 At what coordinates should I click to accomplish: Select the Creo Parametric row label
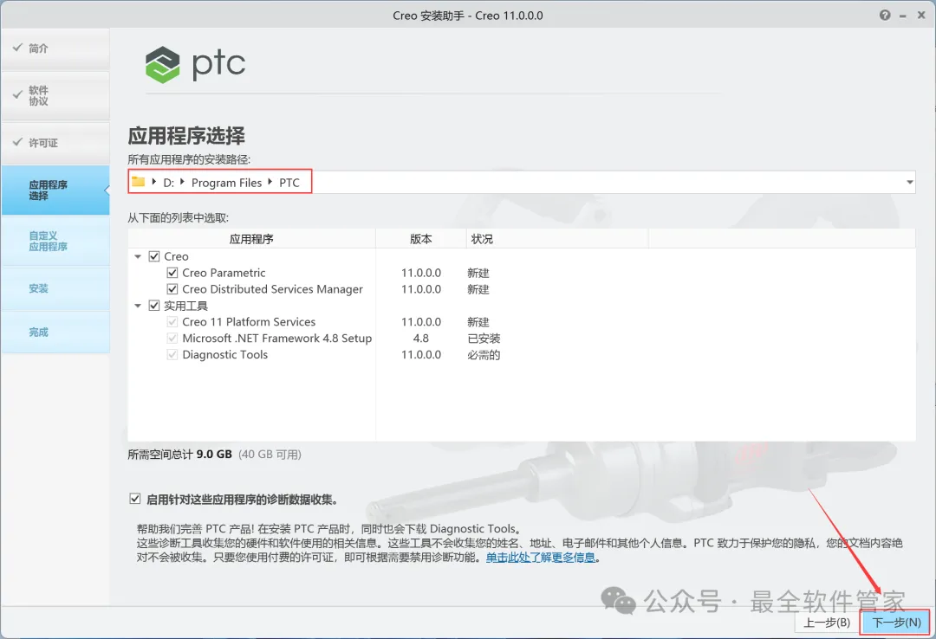coord(224,273)
